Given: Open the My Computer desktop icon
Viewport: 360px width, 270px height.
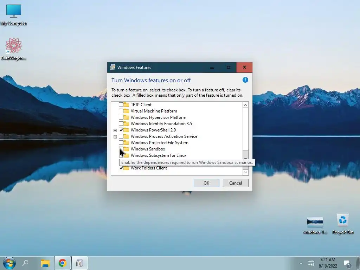Looking at the screenshot, I should pos(14,15).
